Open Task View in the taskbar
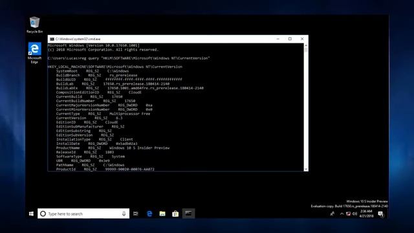The image size is (414, 233). click(136, 214)
